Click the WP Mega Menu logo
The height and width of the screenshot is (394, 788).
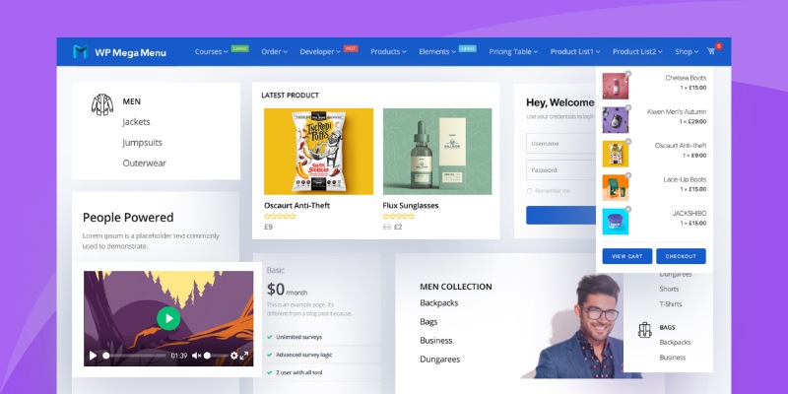coord(117,51)
